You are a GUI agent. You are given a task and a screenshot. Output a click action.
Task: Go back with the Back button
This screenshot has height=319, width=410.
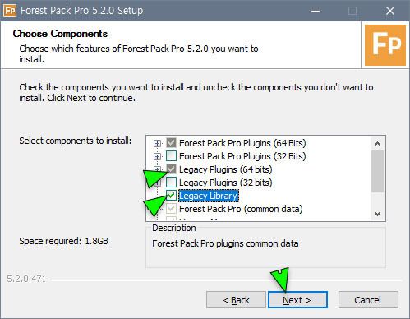click(236, 300)
